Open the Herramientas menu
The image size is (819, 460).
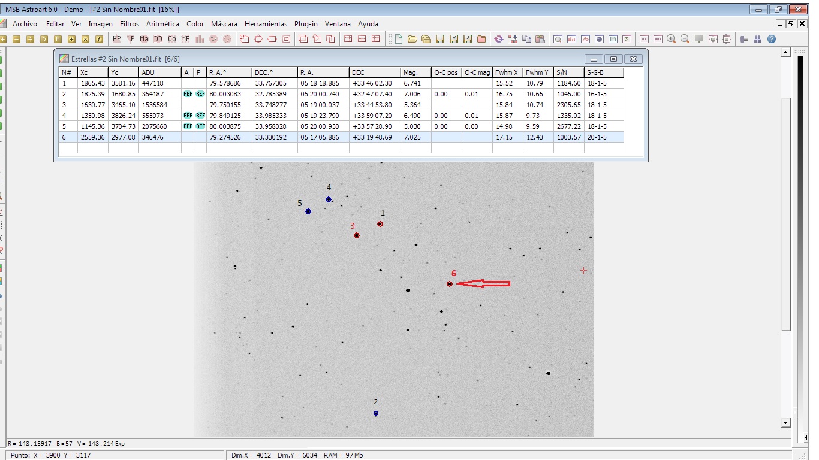pyautogui.click(x=266, y=24)
